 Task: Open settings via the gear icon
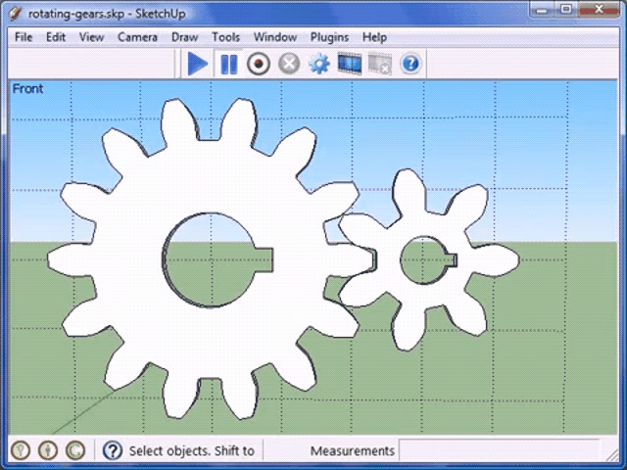click(319, 65)
